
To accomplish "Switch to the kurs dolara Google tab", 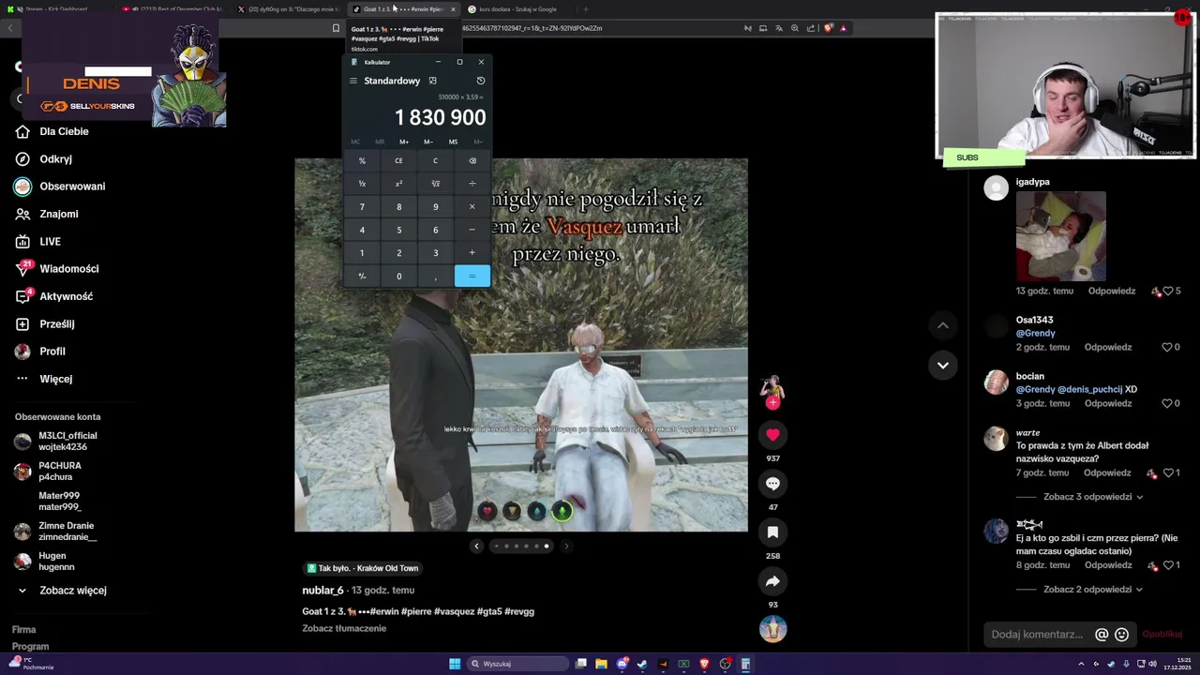I will click(x=517, y=9).
